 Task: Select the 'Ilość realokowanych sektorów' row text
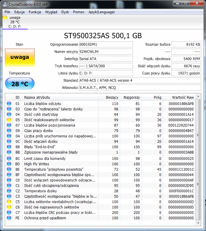(x=49, y=120)
